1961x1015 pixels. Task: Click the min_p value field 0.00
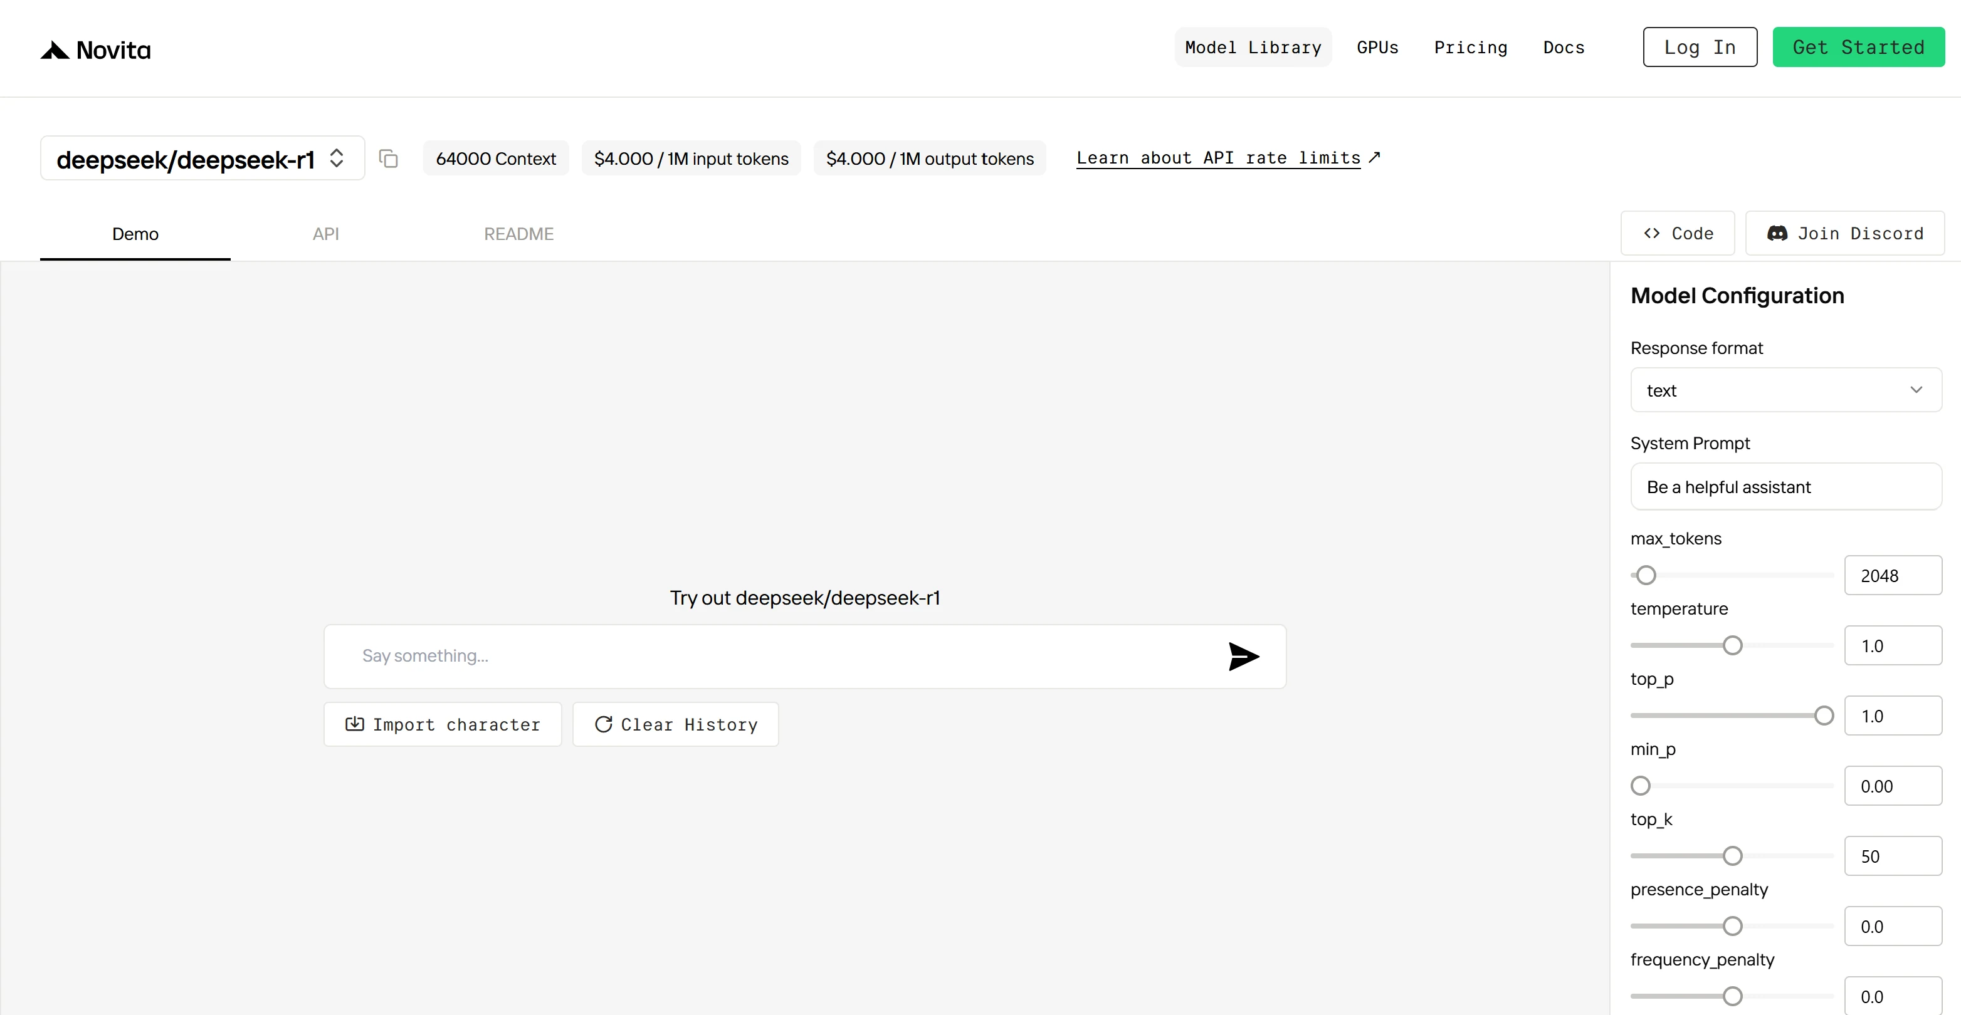pyautogui.click(x=1893, y=785)
